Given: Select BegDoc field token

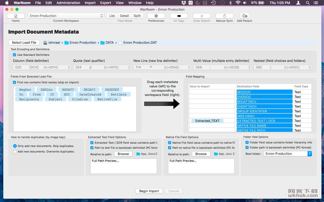Looking at the screenshot, I should pyautogui.click(x=25, y=90).
